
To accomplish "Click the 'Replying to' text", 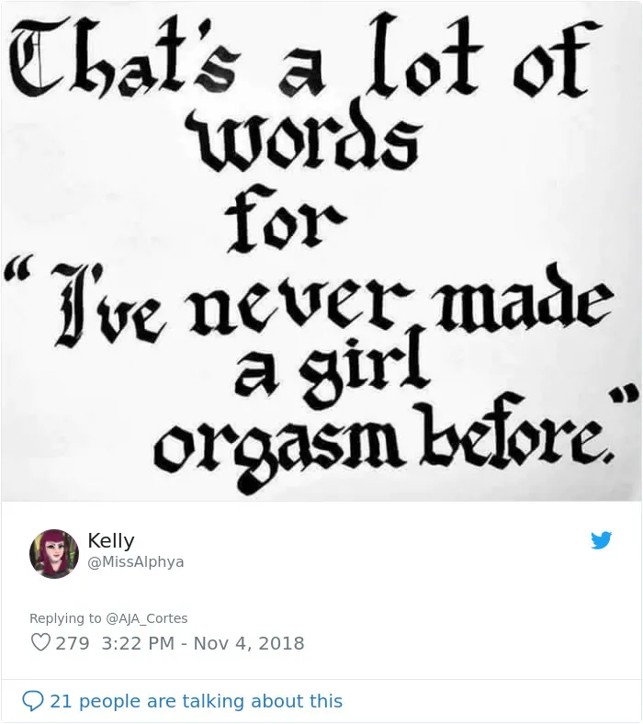I will [x=65, y=618].
